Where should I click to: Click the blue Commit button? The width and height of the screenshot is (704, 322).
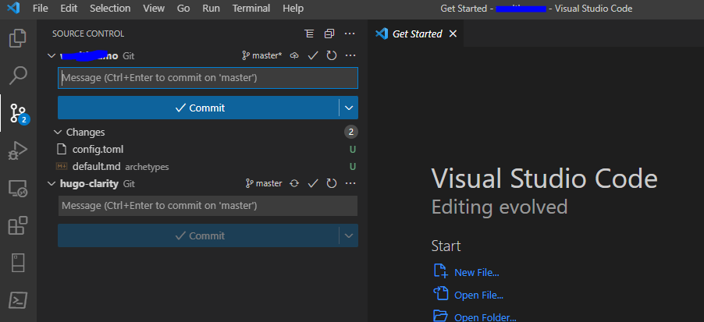[x=198, y=108]
